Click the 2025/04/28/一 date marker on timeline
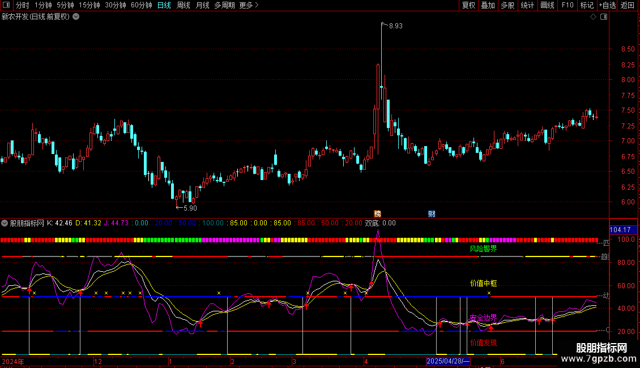The image size is (640, 368). pyautogui.click(x=448, y=361)
